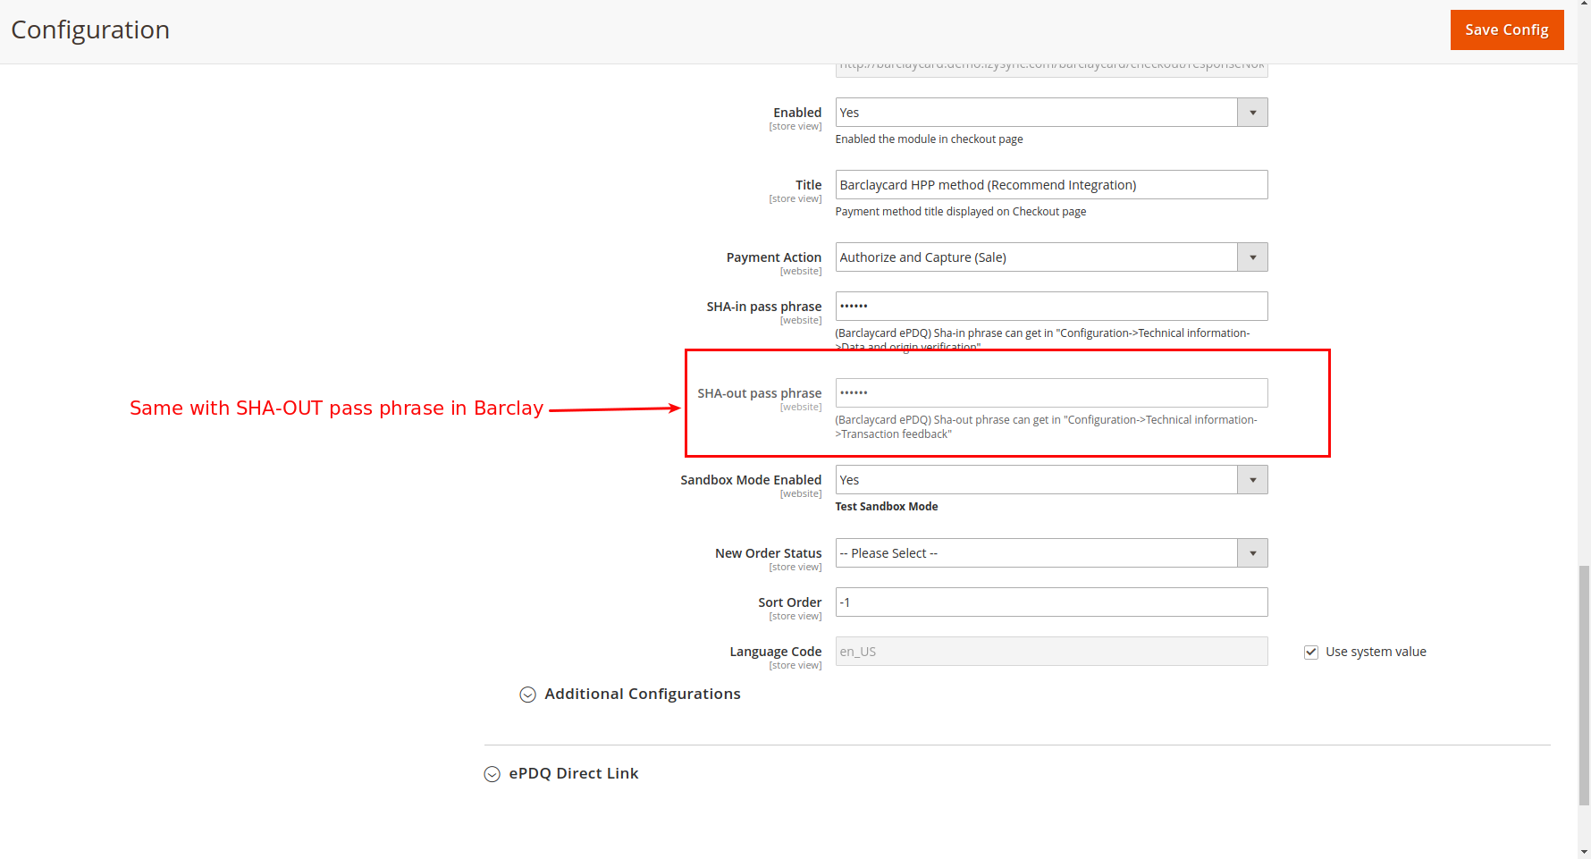Focus the SHA-out pass phrase field
The height and width of the screenshot is (859, 1591).
[1050, 393]
